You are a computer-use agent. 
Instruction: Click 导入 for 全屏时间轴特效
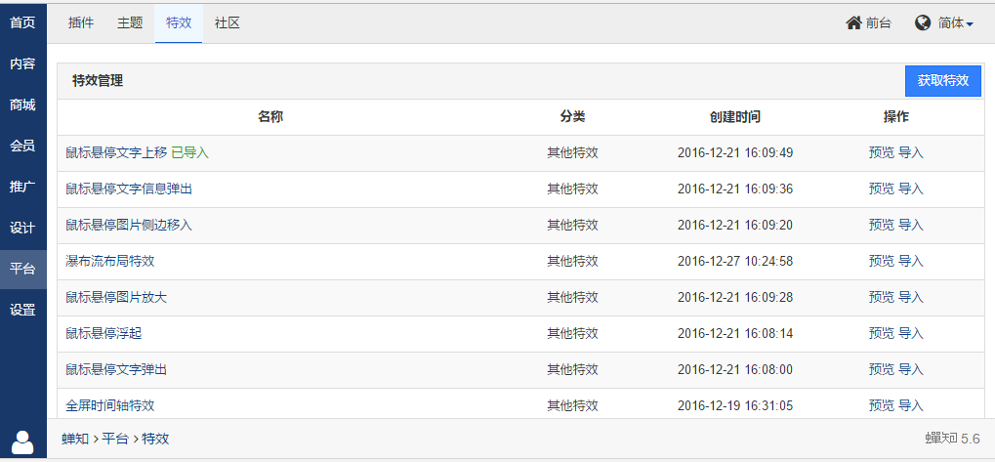911,405
